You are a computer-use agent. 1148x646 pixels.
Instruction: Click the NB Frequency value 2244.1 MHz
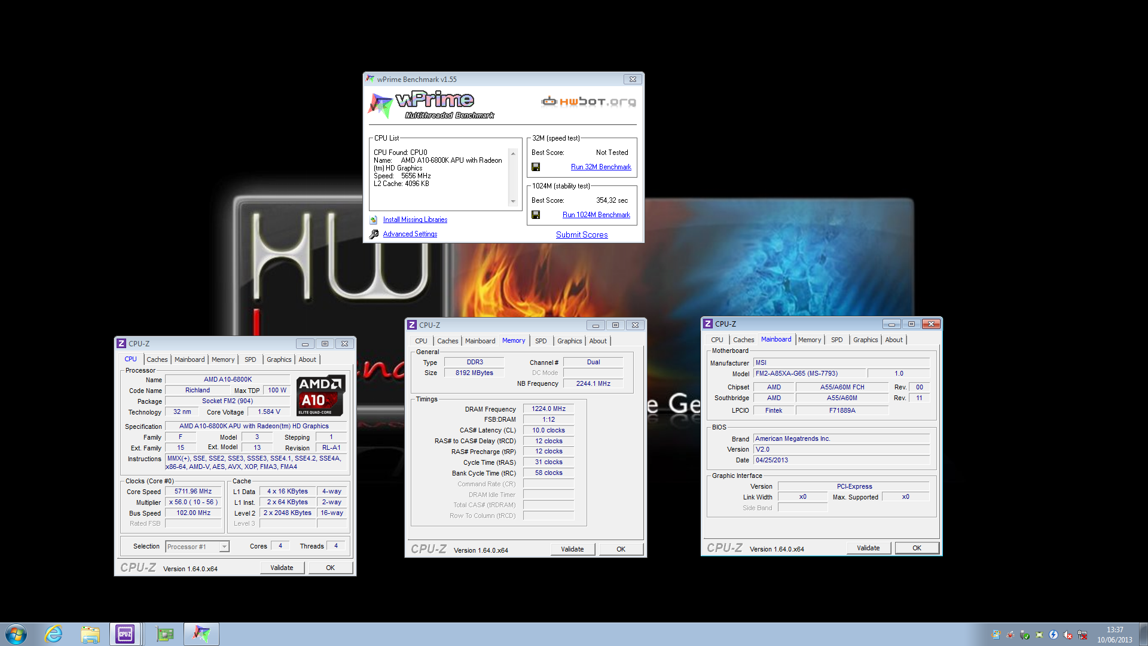pyautogui.click(x=593, y=383)
